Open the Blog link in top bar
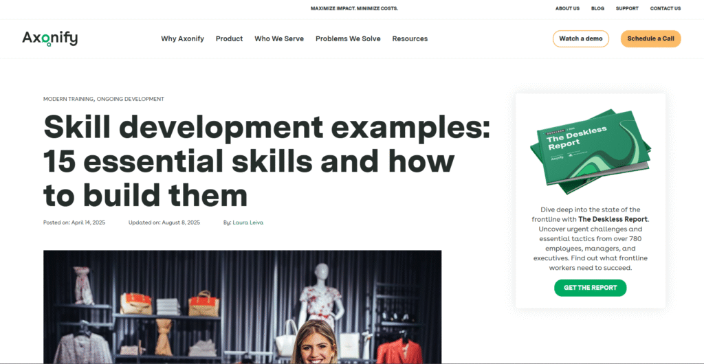Image resolution: width=704 pixels, height=364 pixels. (x=597, y=9)
